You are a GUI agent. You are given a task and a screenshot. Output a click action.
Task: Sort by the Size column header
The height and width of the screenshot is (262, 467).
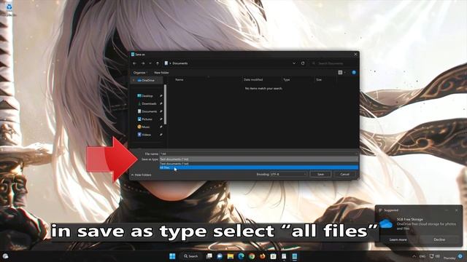[319, 79]
